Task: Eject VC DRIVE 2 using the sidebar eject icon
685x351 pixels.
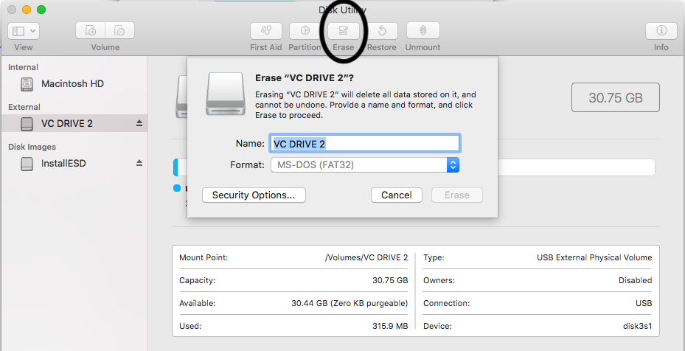Action: pyautogui.click(x=139, y=124)
